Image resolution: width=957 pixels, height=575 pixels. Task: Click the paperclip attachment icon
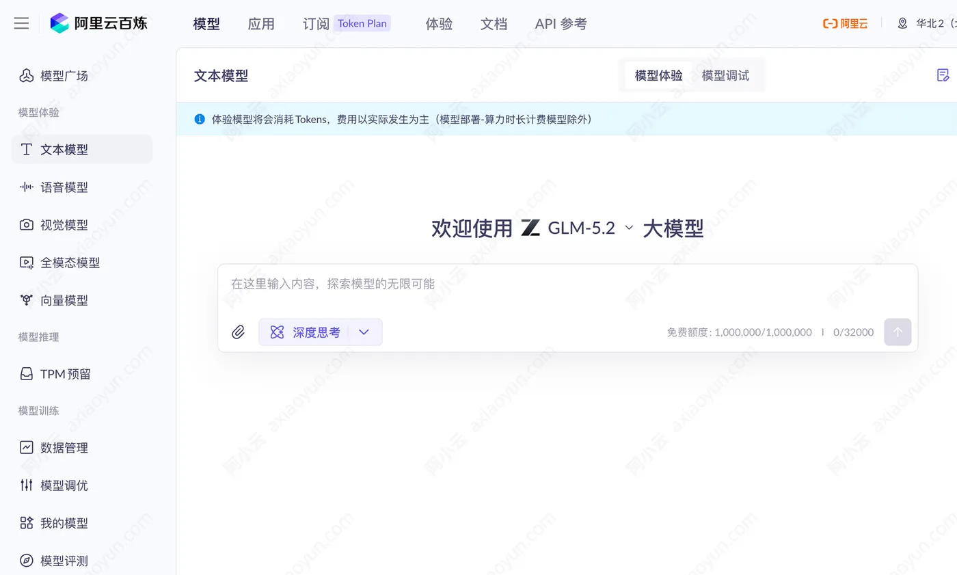pos(238,332)
